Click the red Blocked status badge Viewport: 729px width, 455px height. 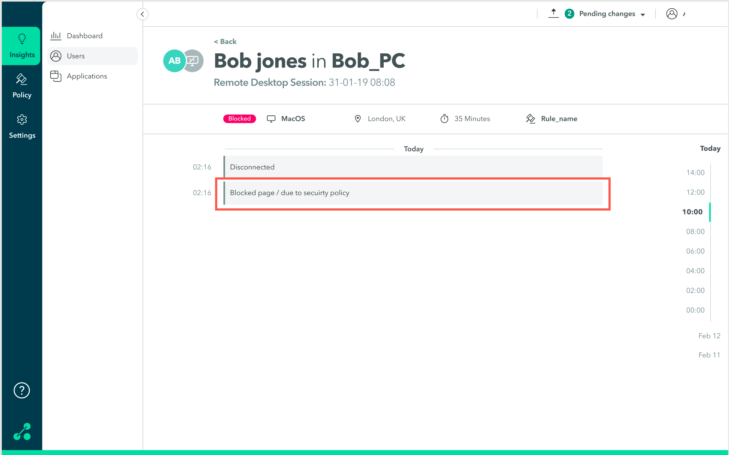point(239,119)
